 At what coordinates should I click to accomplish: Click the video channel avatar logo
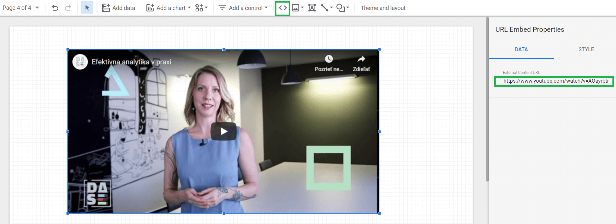pyautogui.click(x=80, y=62)
